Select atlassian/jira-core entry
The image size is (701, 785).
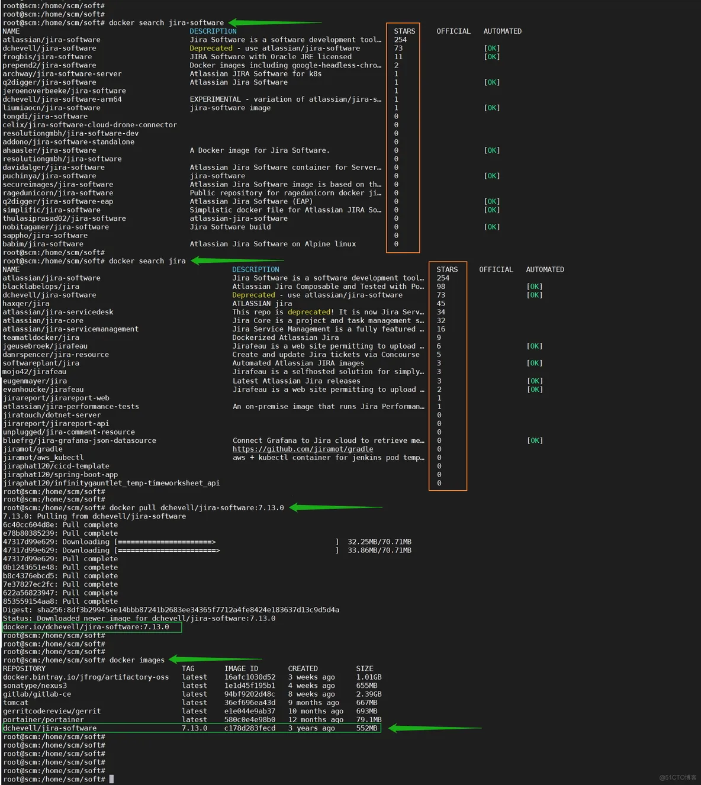[x=43, y=321]
